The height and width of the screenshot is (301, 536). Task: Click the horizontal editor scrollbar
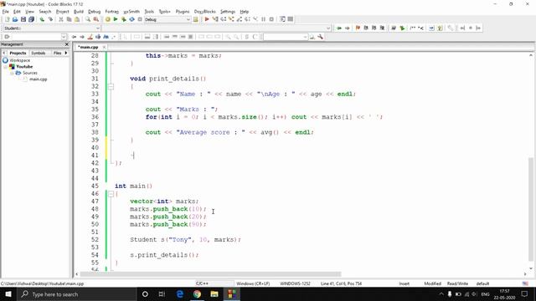click(210, 274)
